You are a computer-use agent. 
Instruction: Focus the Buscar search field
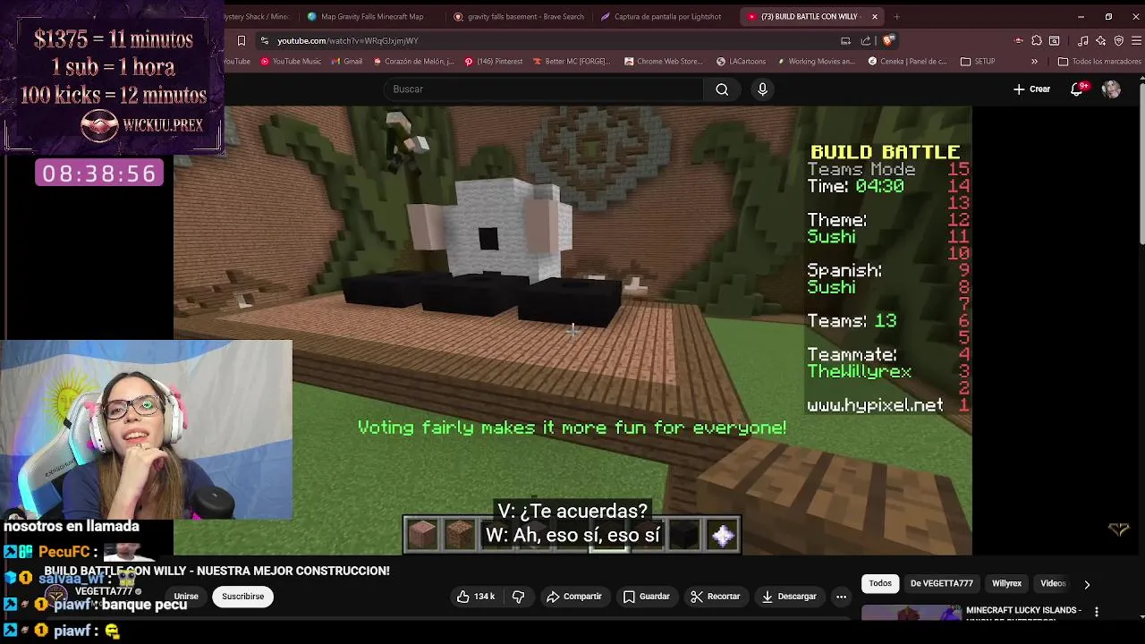544,89
